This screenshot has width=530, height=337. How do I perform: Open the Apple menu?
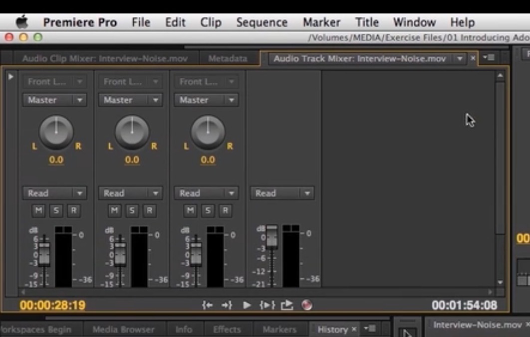pos(22,22)
